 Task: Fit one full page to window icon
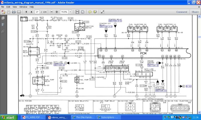pos(83,12)
